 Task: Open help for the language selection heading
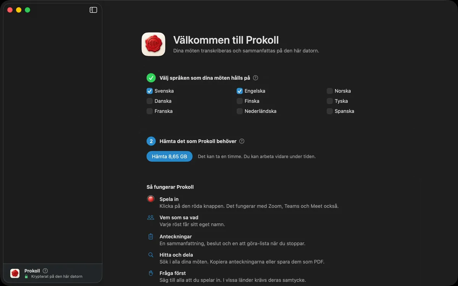256,78
